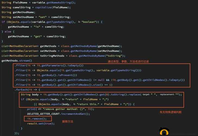This screenshot has height=136, width=198.
Task: Click the getNameAsString() method call
Action: 61,2
